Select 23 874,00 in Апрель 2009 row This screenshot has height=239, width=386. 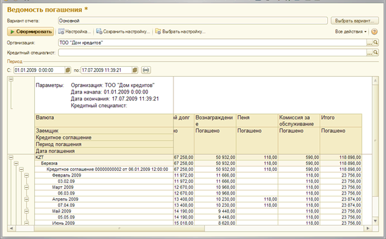click(341, 199)
